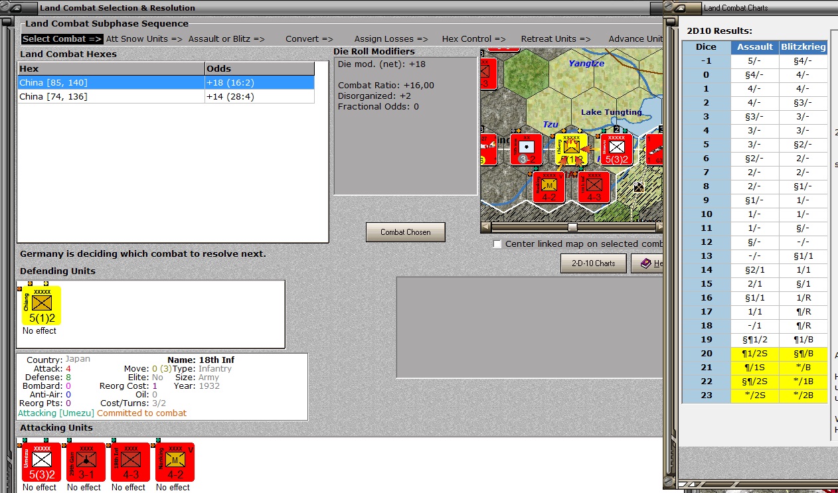
Task: Click the ¶1/2S Assault result for dice 20
Action: (x=755, y=354)
